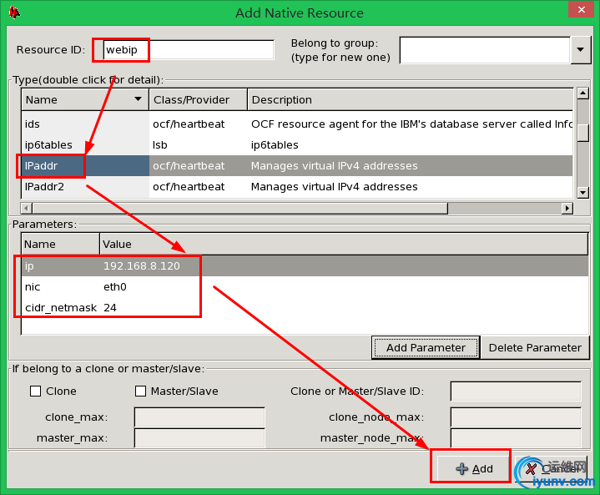
Task: Click the type list scroll down arrow
Action: (582, 193)
